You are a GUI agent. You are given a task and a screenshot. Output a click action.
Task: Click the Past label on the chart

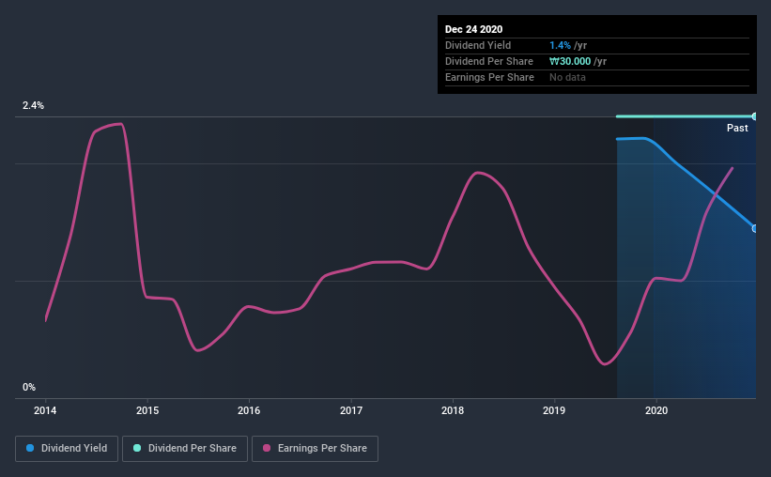[737, 128]
